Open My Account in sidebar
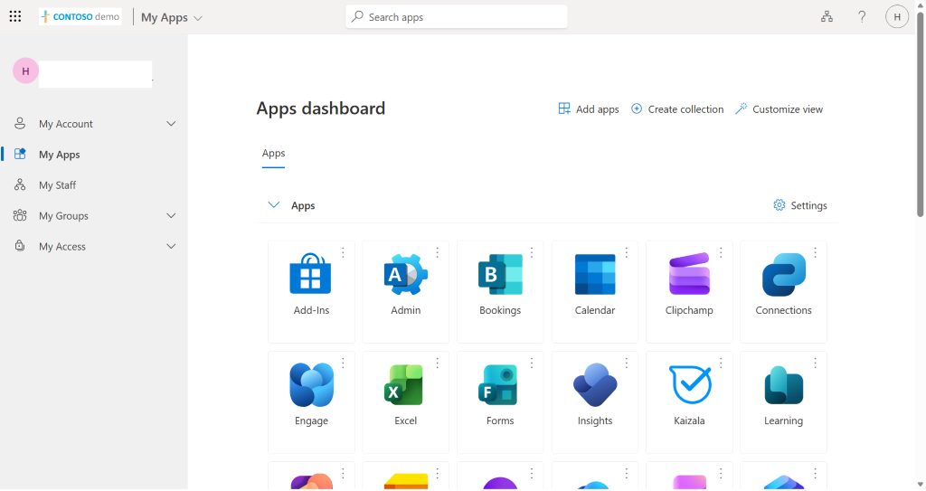Image resolution: width=926 pixels, height=491 pixels. tap(94, 124)
